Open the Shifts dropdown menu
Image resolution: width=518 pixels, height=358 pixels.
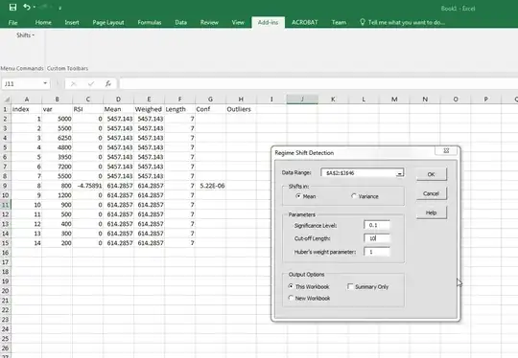click(x=26, y=35)
